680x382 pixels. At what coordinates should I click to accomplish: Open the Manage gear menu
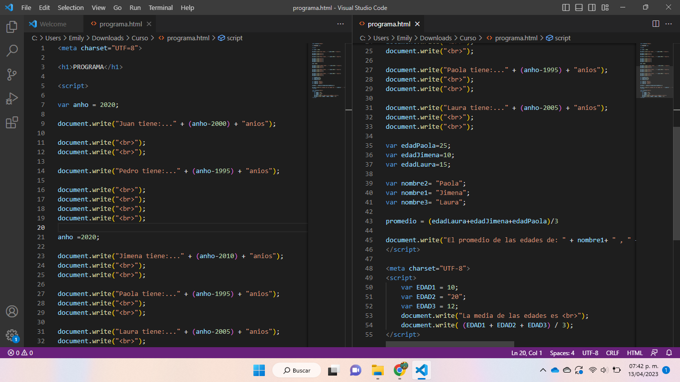point(12,335)
